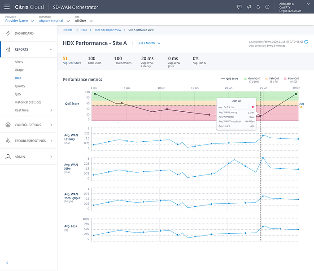Screen dimensions: 314x271
Task: Collapse the Reports section chevron
Action: coord(51,50)
